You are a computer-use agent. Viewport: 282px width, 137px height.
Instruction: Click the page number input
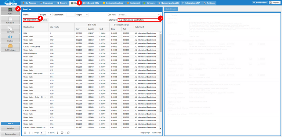click(43, 133)
